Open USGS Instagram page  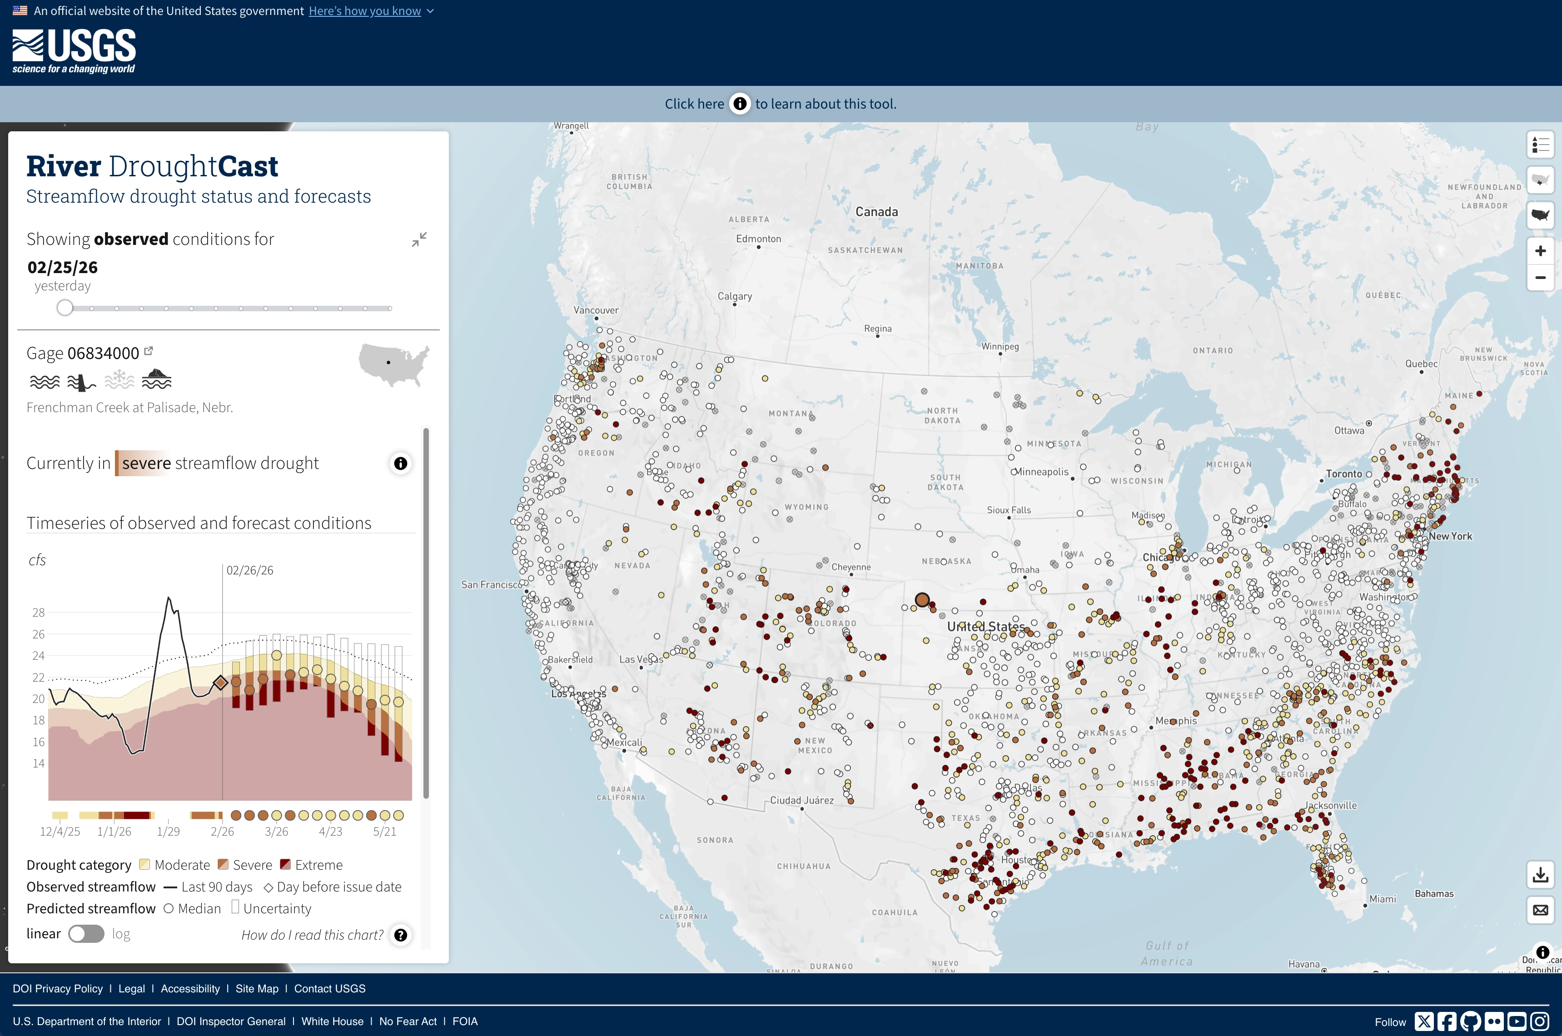[x=1540, y=1021]
